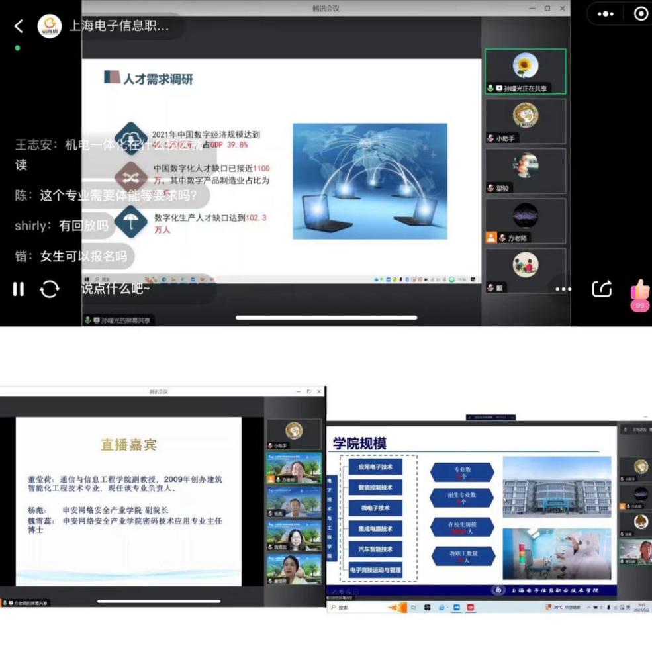Select the 小助手 participant tile
This screenshot has height=652, width=652.
tap(525, 121)
